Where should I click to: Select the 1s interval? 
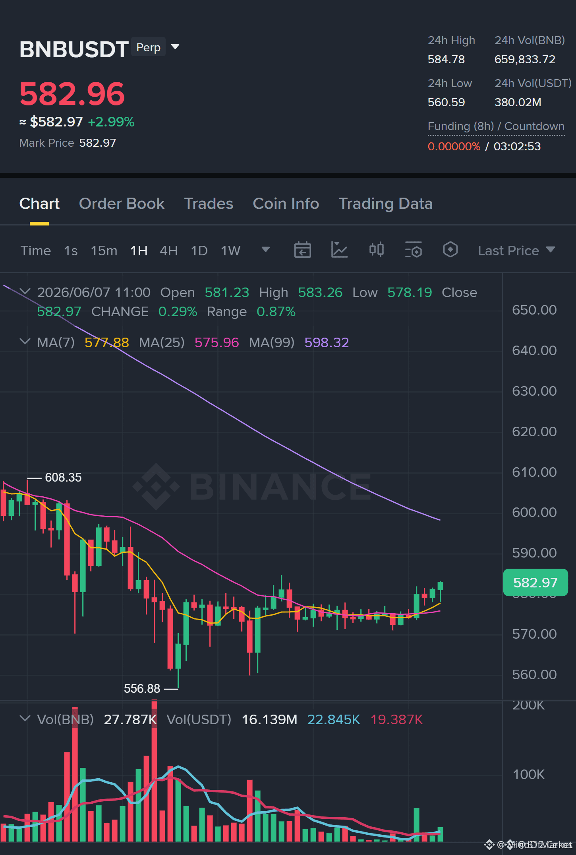tap(71, 251)
